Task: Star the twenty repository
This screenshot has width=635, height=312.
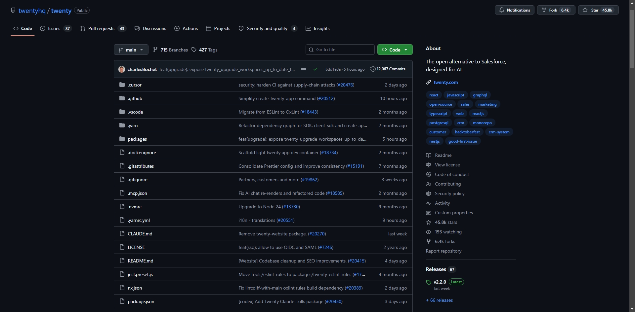Action: point(598,10)
